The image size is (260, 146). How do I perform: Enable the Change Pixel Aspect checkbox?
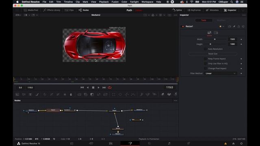(205, 69)
